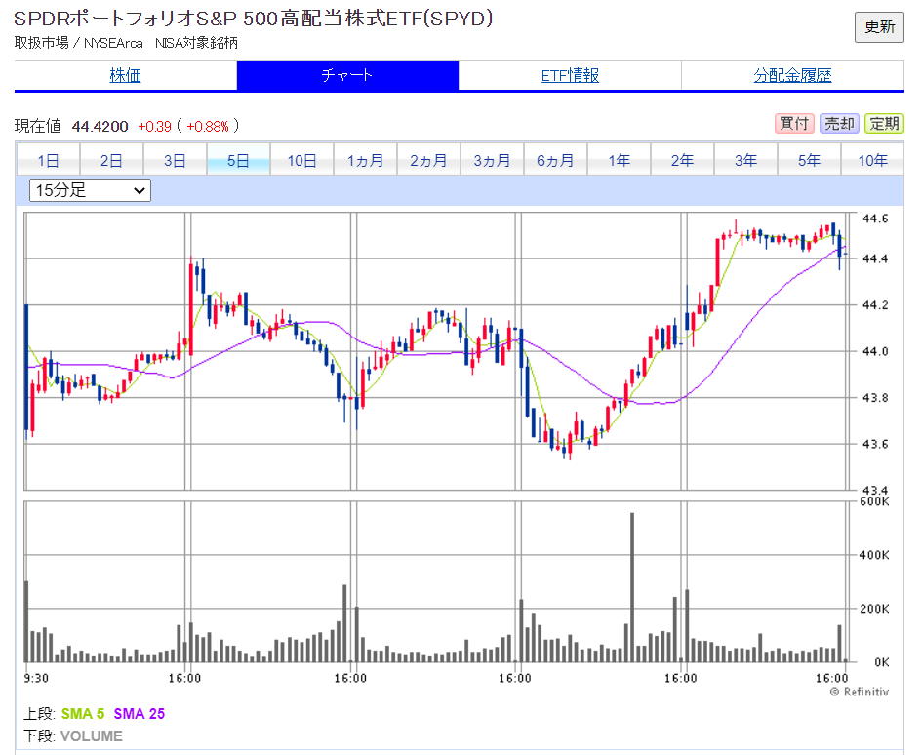Click the current price 44.4200
The height and width of the screenshot is (755, 922).
coord(100,127)
